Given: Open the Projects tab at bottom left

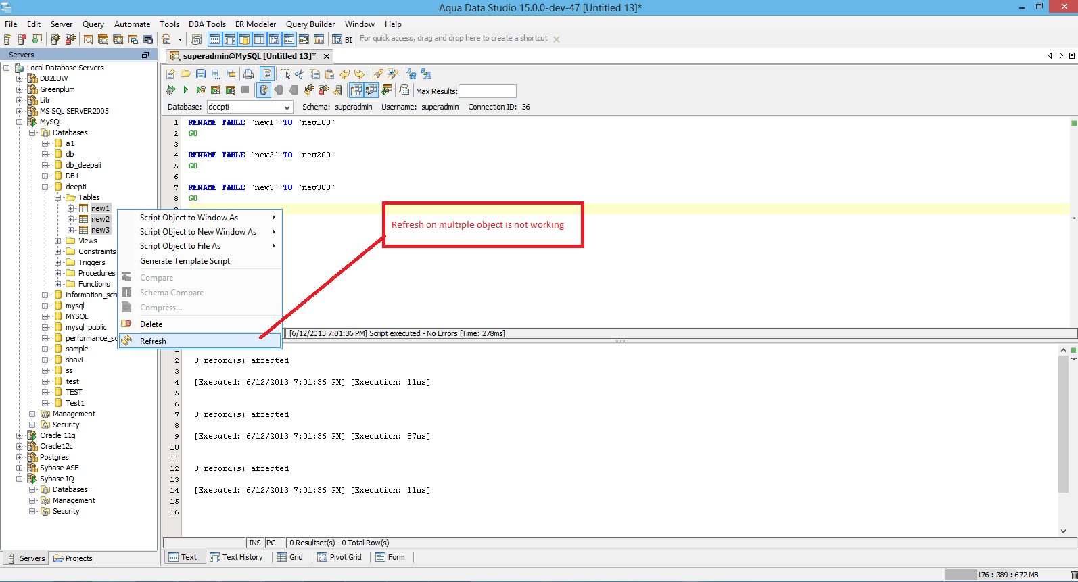Looking at the screenshot, I should [x=72, y=558].
